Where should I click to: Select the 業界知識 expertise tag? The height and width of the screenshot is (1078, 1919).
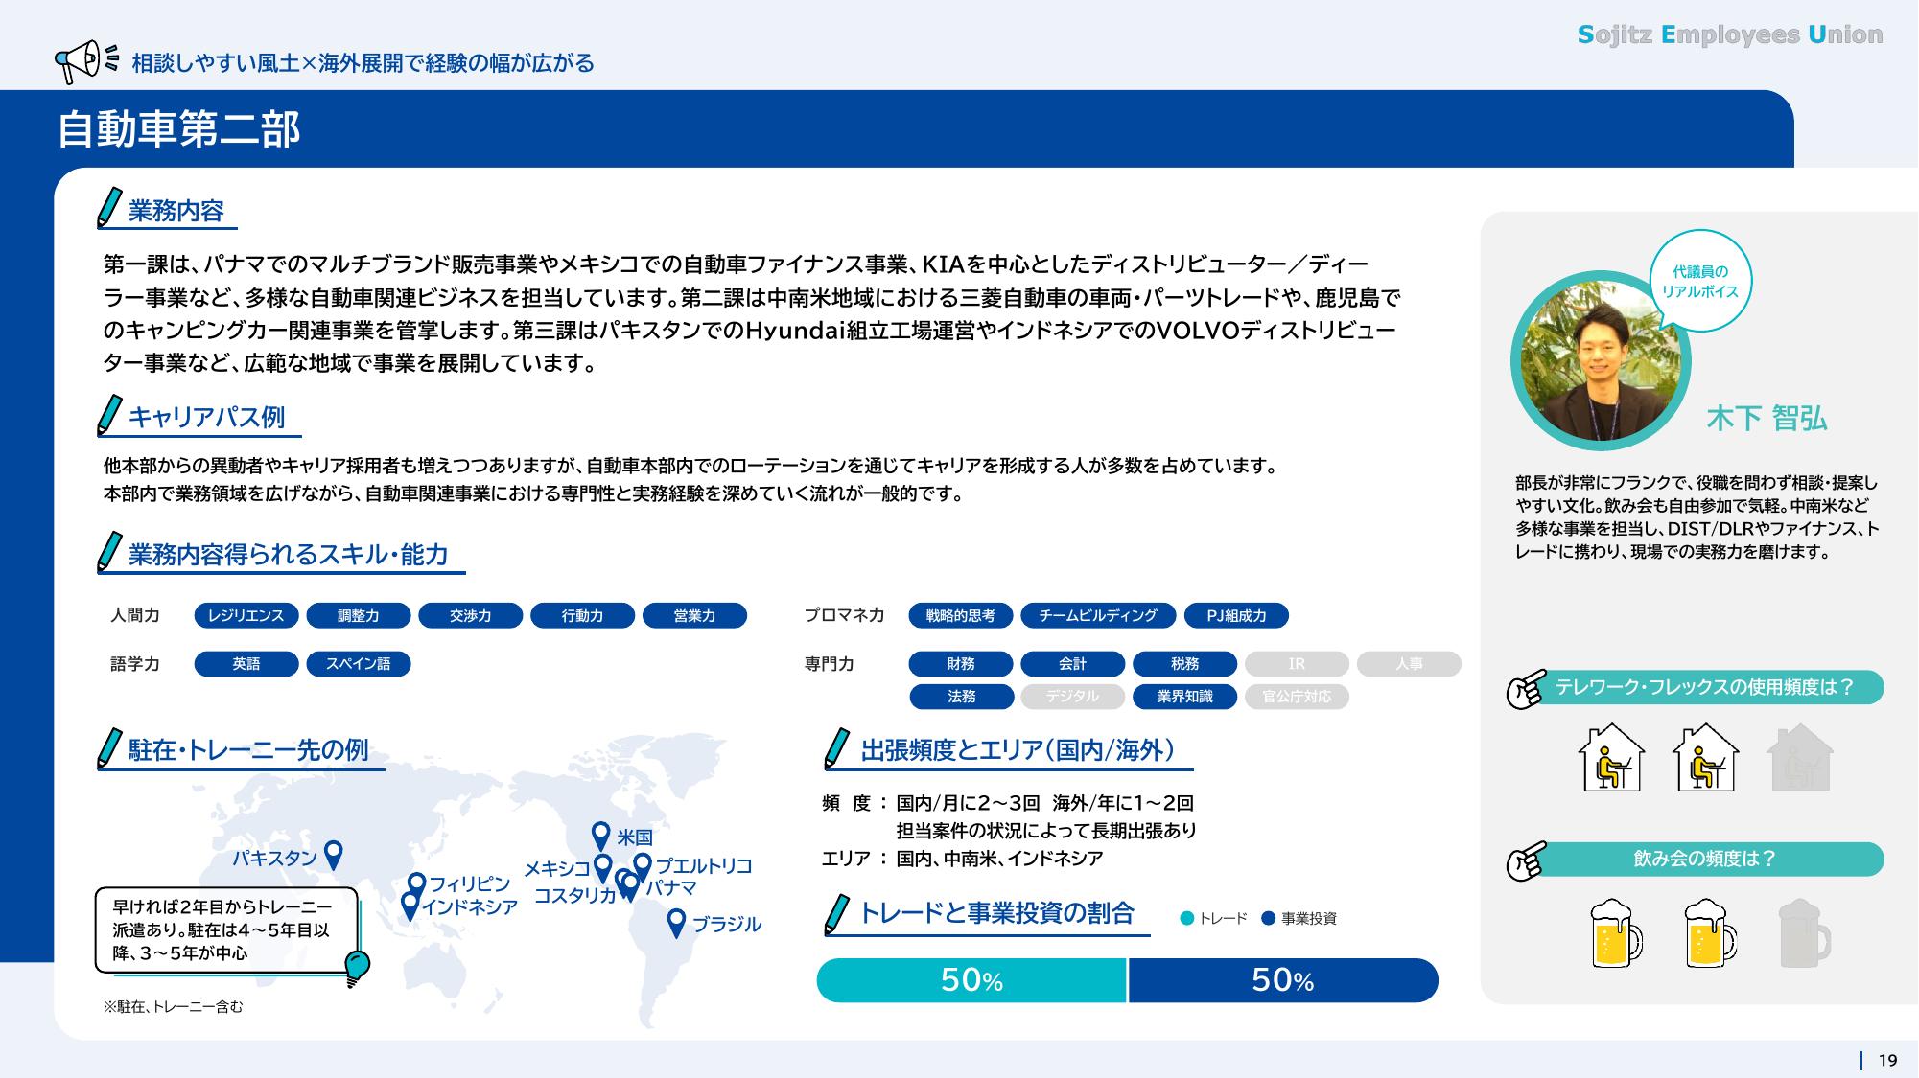pos(1185,697)
